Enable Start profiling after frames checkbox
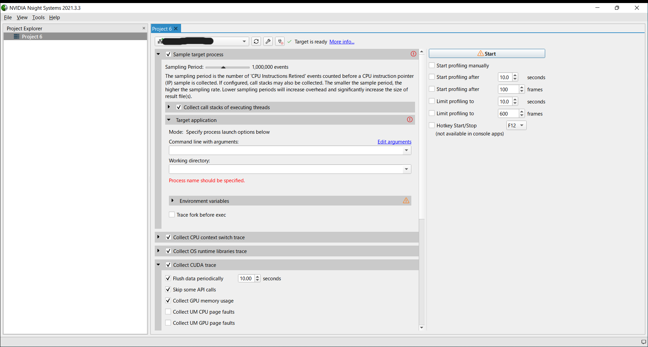The height and width of the screenshot is (347, 648). tap(432, 89)
